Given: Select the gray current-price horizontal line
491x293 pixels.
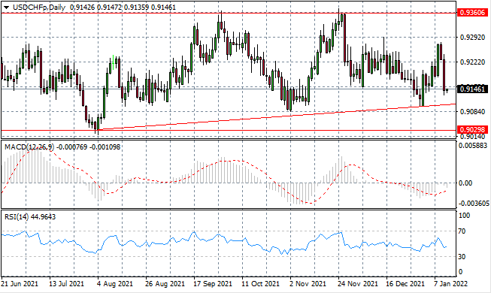Looking at the screenshot, I should 229,89.
